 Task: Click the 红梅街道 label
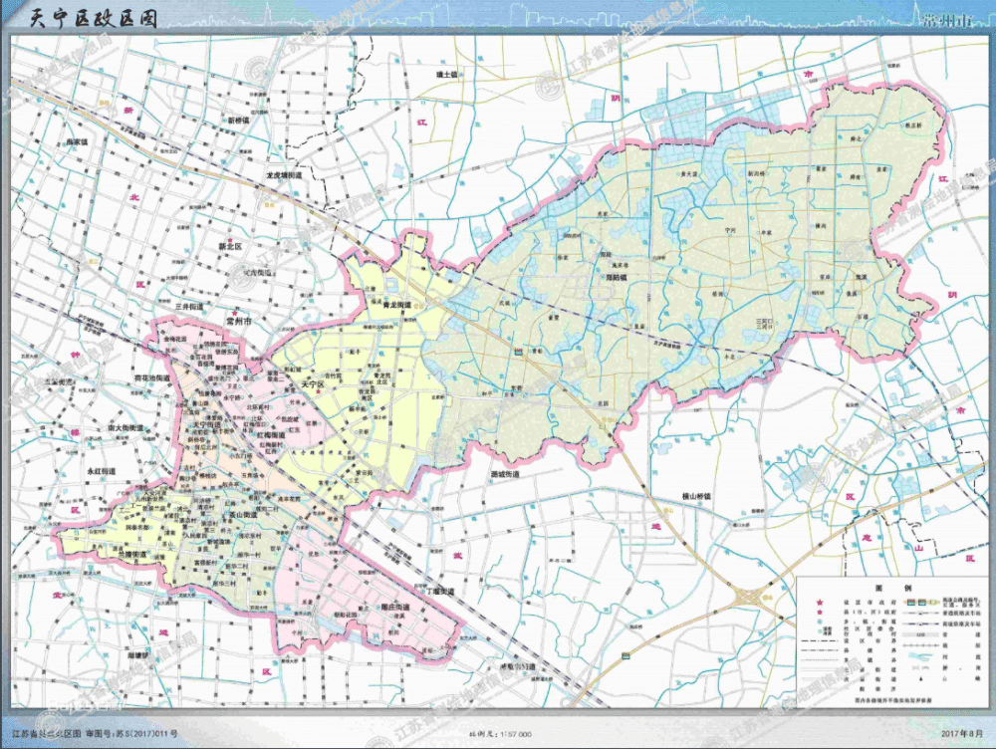click(272, 434)
